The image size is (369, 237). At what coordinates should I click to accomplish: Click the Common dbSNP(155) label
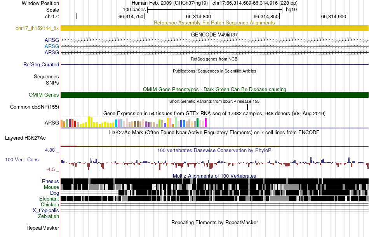[34, 107]
